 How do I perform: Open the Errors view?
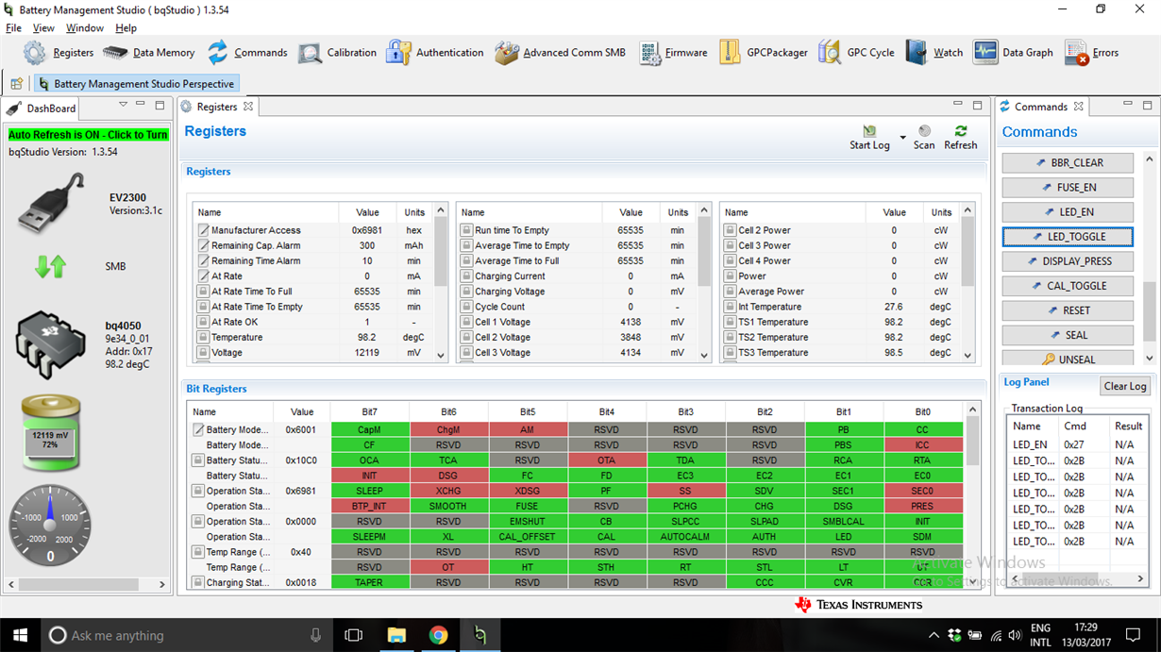[x=1091, y=53]
